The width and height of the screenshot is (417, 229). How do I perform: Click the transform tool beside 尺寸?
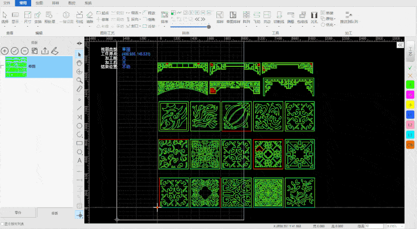(38, 18)
